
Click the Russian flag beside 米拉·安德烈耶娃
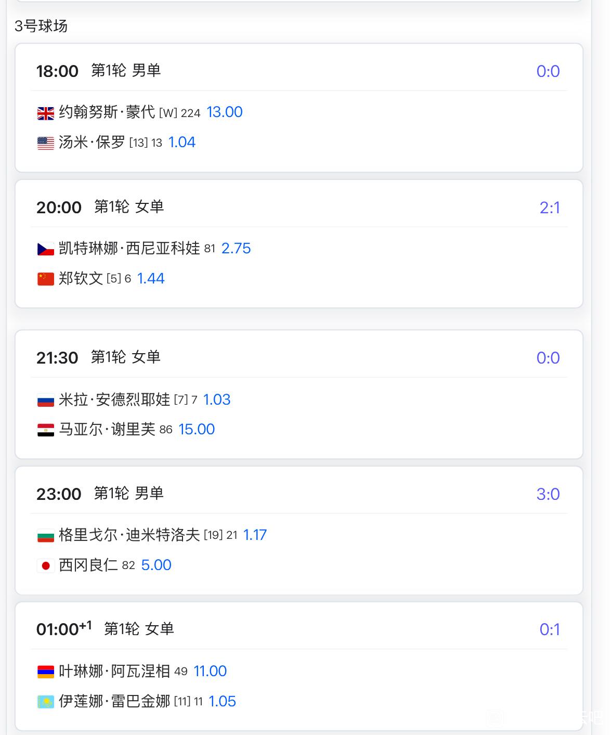coord(46,401)
